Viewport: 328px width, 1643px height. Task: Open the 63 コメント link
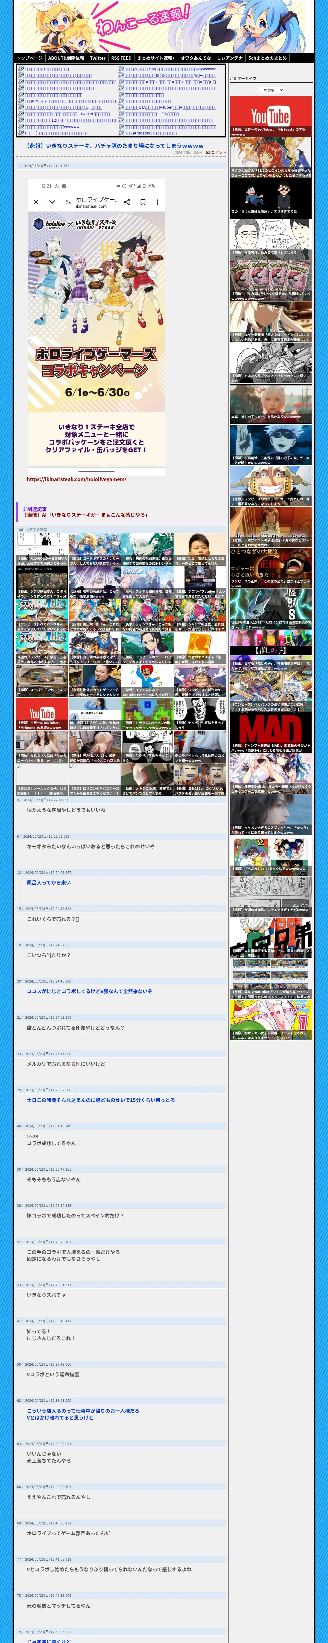pos(216,153)
